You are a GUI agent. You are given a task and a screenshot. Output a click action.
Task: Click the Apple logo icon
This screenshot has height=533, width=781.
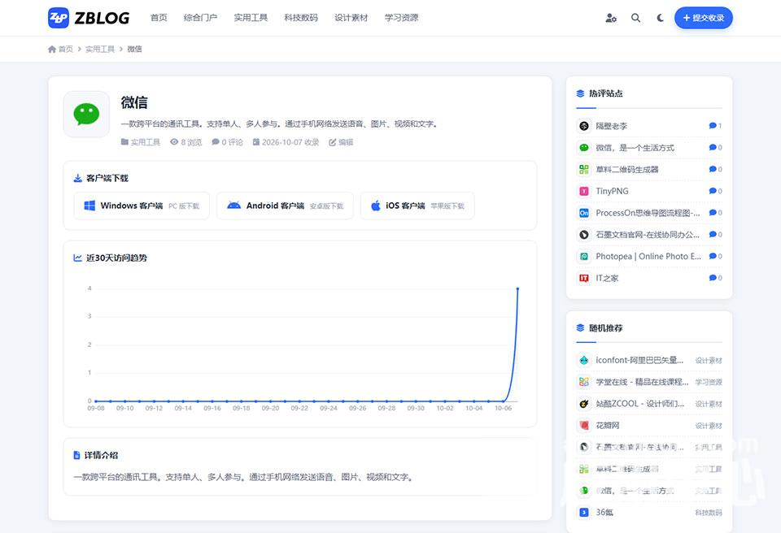376,206
